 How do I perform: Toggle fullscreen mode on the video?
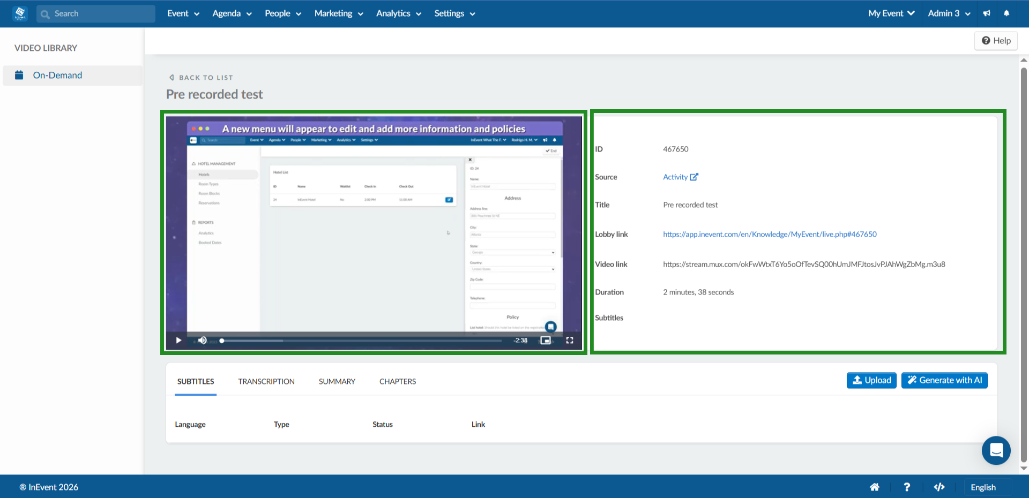click(x=570, y=340)
